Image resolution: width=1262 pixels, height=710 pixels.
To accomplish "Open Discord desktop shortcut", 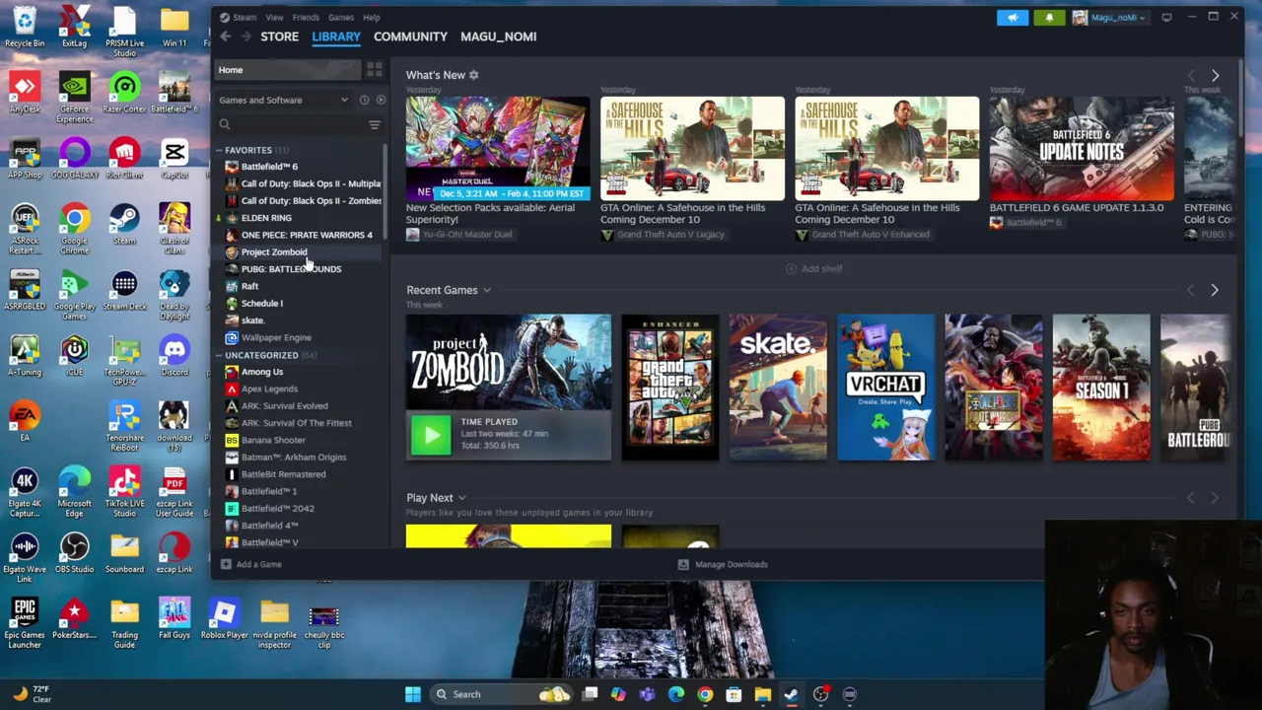I will click(x=175, y=355).
